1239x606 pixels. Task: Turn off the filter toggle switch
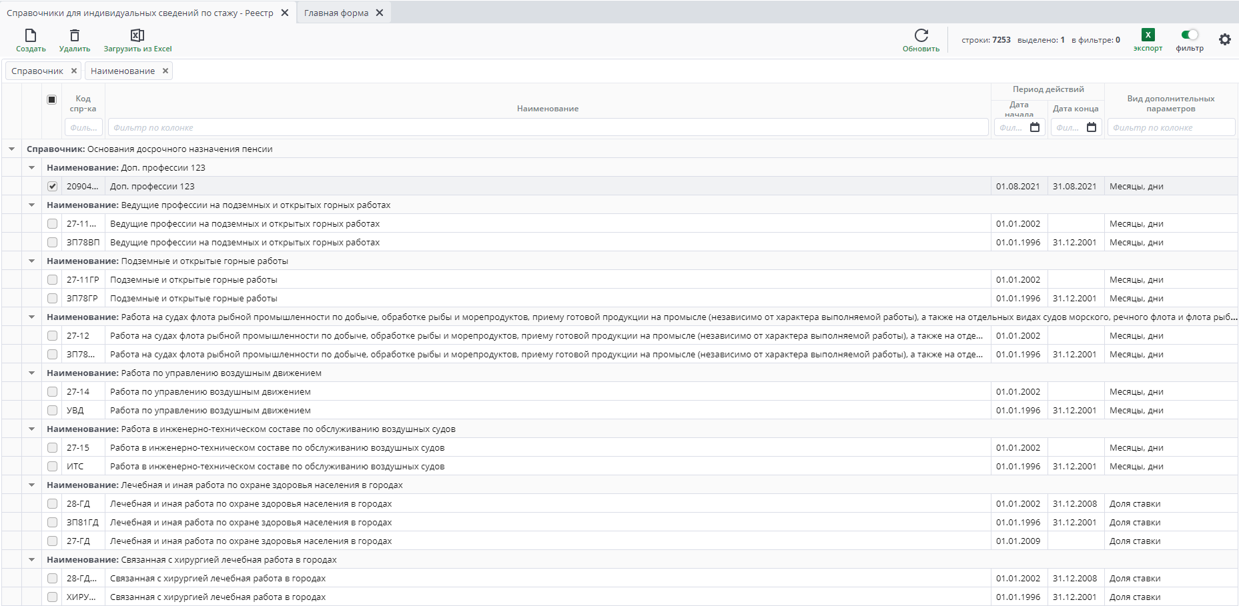(1189, 35)
